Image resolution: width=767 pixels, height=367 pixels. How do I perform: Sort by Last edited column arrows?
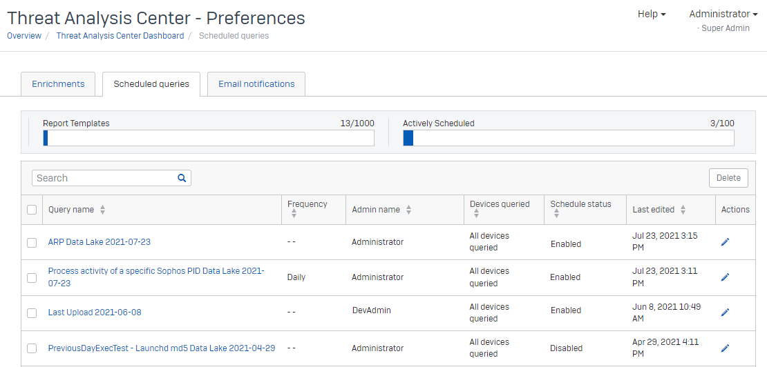coord(683,210)
